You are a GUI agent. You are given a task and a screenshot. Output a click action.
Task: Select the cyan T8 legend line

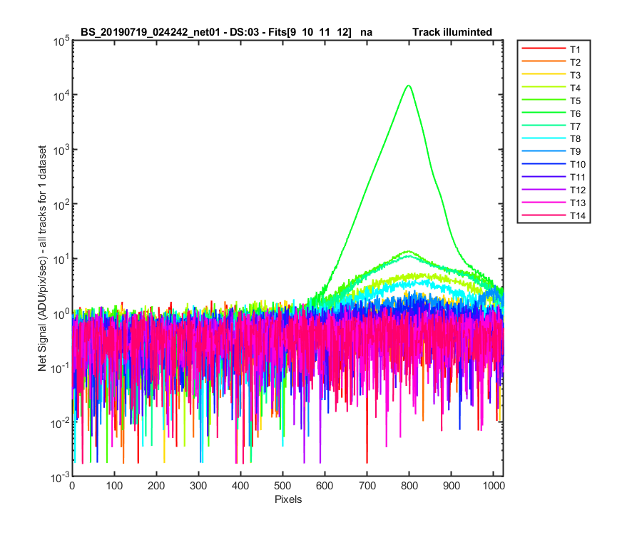[544, 138]
